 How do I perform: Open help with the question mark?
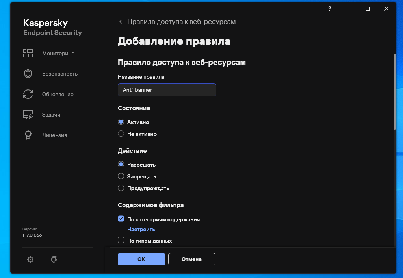[329, 9]
